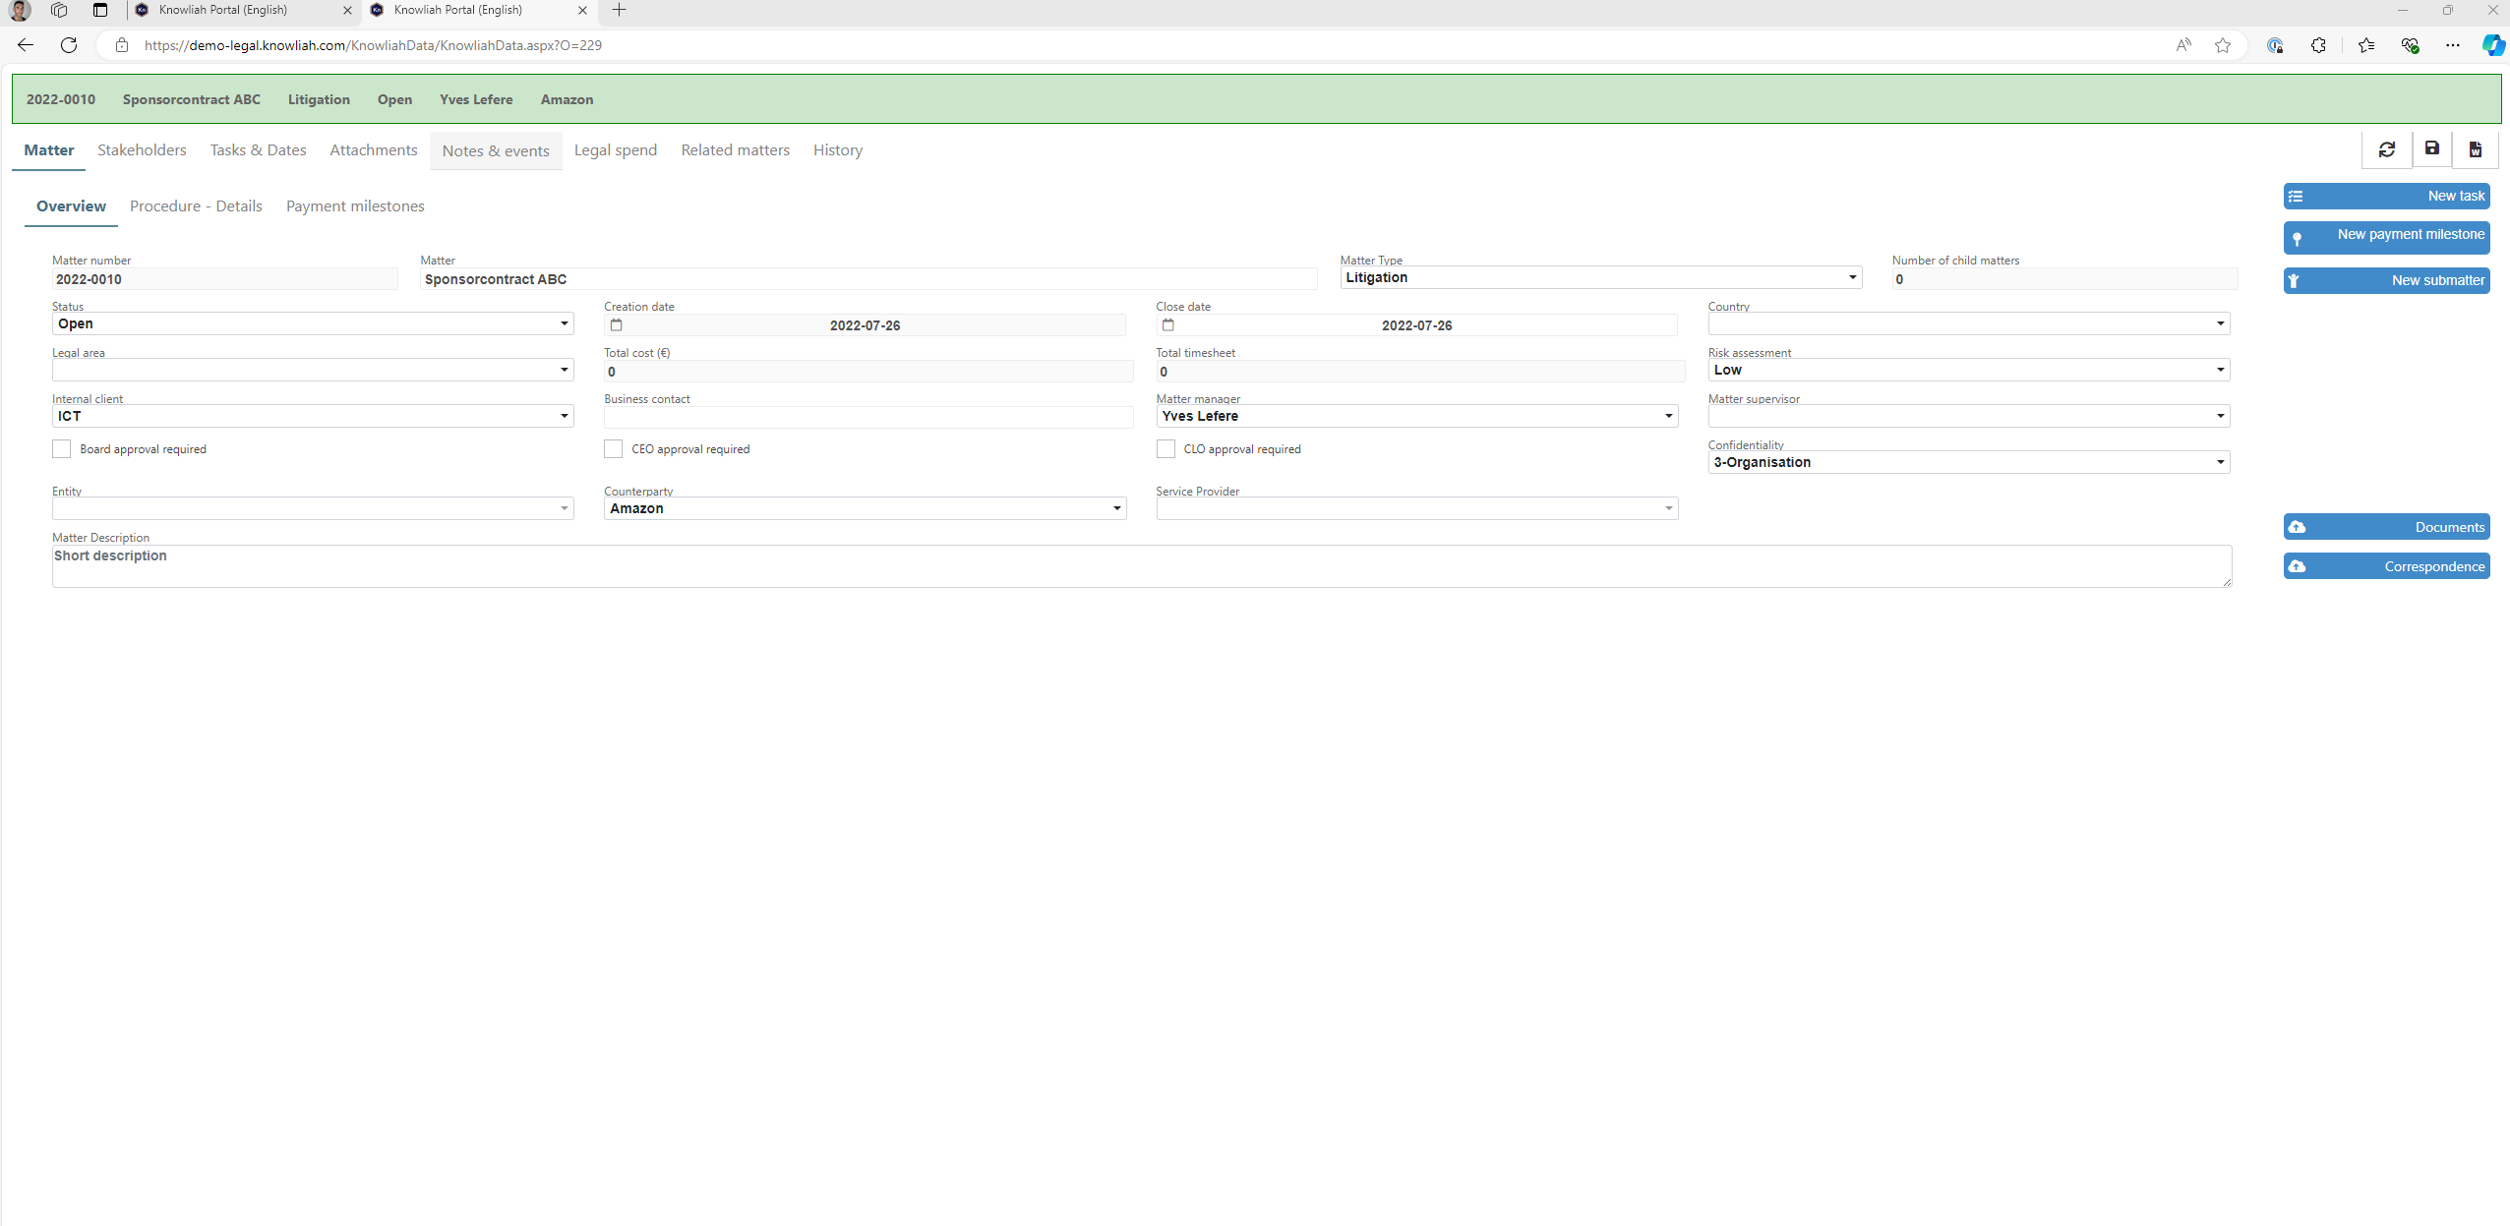Open the Copilot icon in the browser toolbar

pyautogui.click(x=2493, y=44)
